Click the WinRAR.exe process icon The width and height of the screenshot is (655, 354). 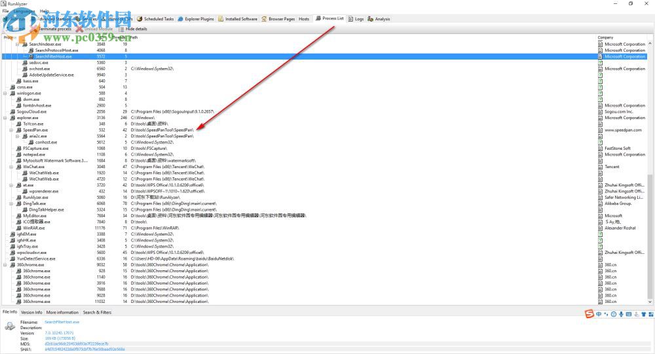click(19, 228)
